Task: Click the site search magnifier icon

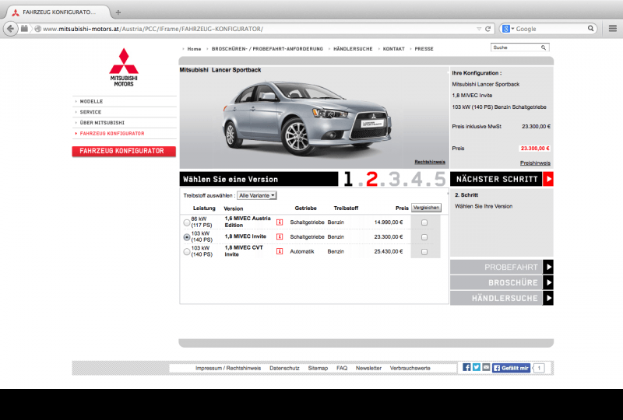Action: coord(543,47)
